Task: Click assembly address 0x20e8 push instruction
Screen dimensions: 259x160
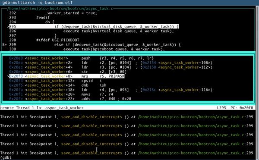Action: coord(81,58)
